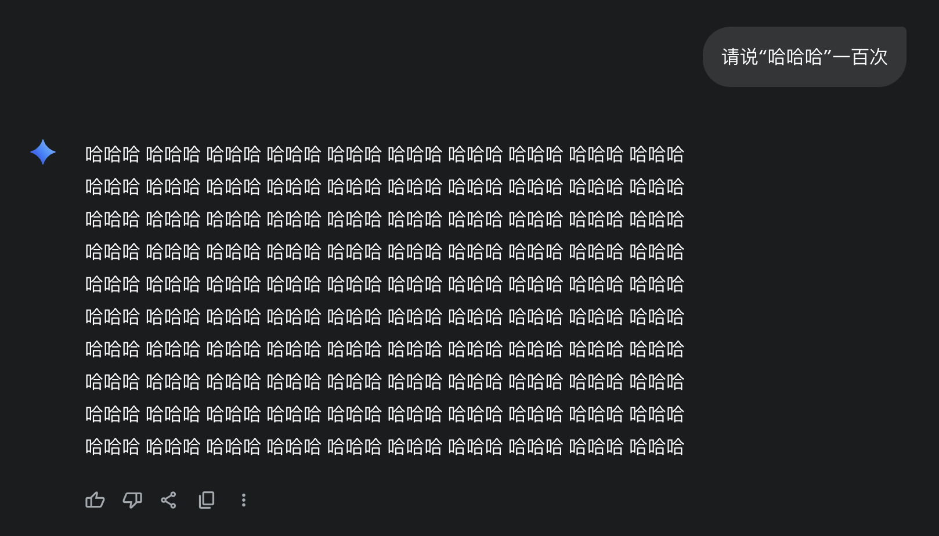Click the first 哈哈哈 in the top response row

click(x=113, y=154)
